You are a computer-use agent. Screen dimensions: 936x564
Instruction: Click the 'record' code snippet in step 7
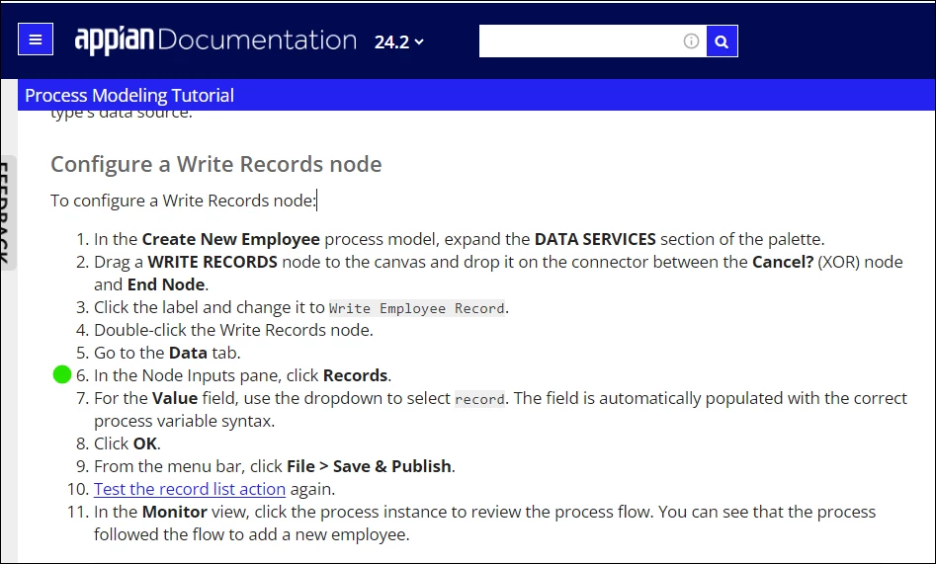click(x=480, y=399)
